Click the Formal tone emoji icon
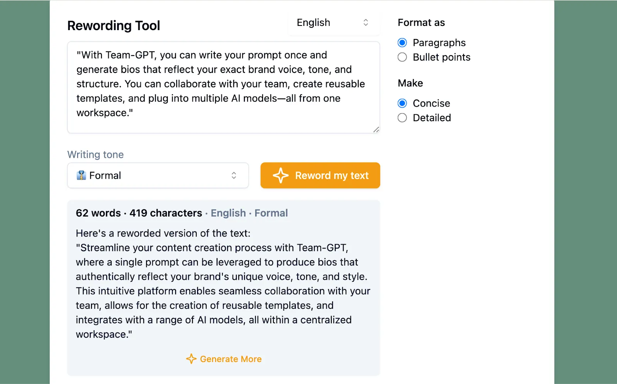Screen dimensions: 617x384 pyautogui.click(x=81, y=176)
